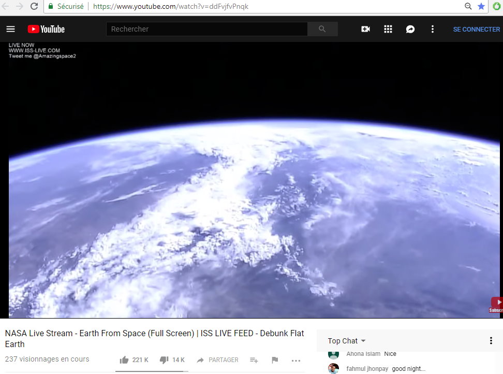Viewport: 503px width, 374px height.
Task: Add video to playlist icon
Action: tap(254, 360)
